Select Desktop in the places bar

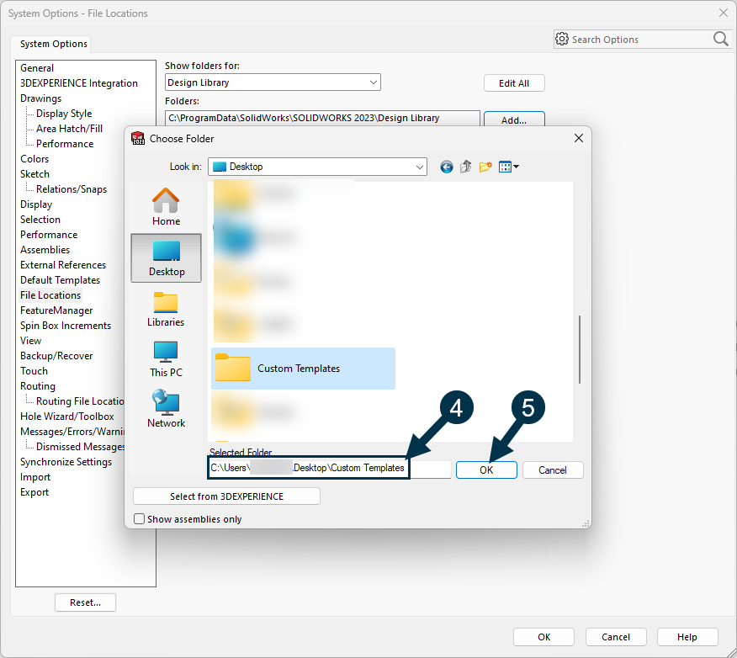[166, 258]
